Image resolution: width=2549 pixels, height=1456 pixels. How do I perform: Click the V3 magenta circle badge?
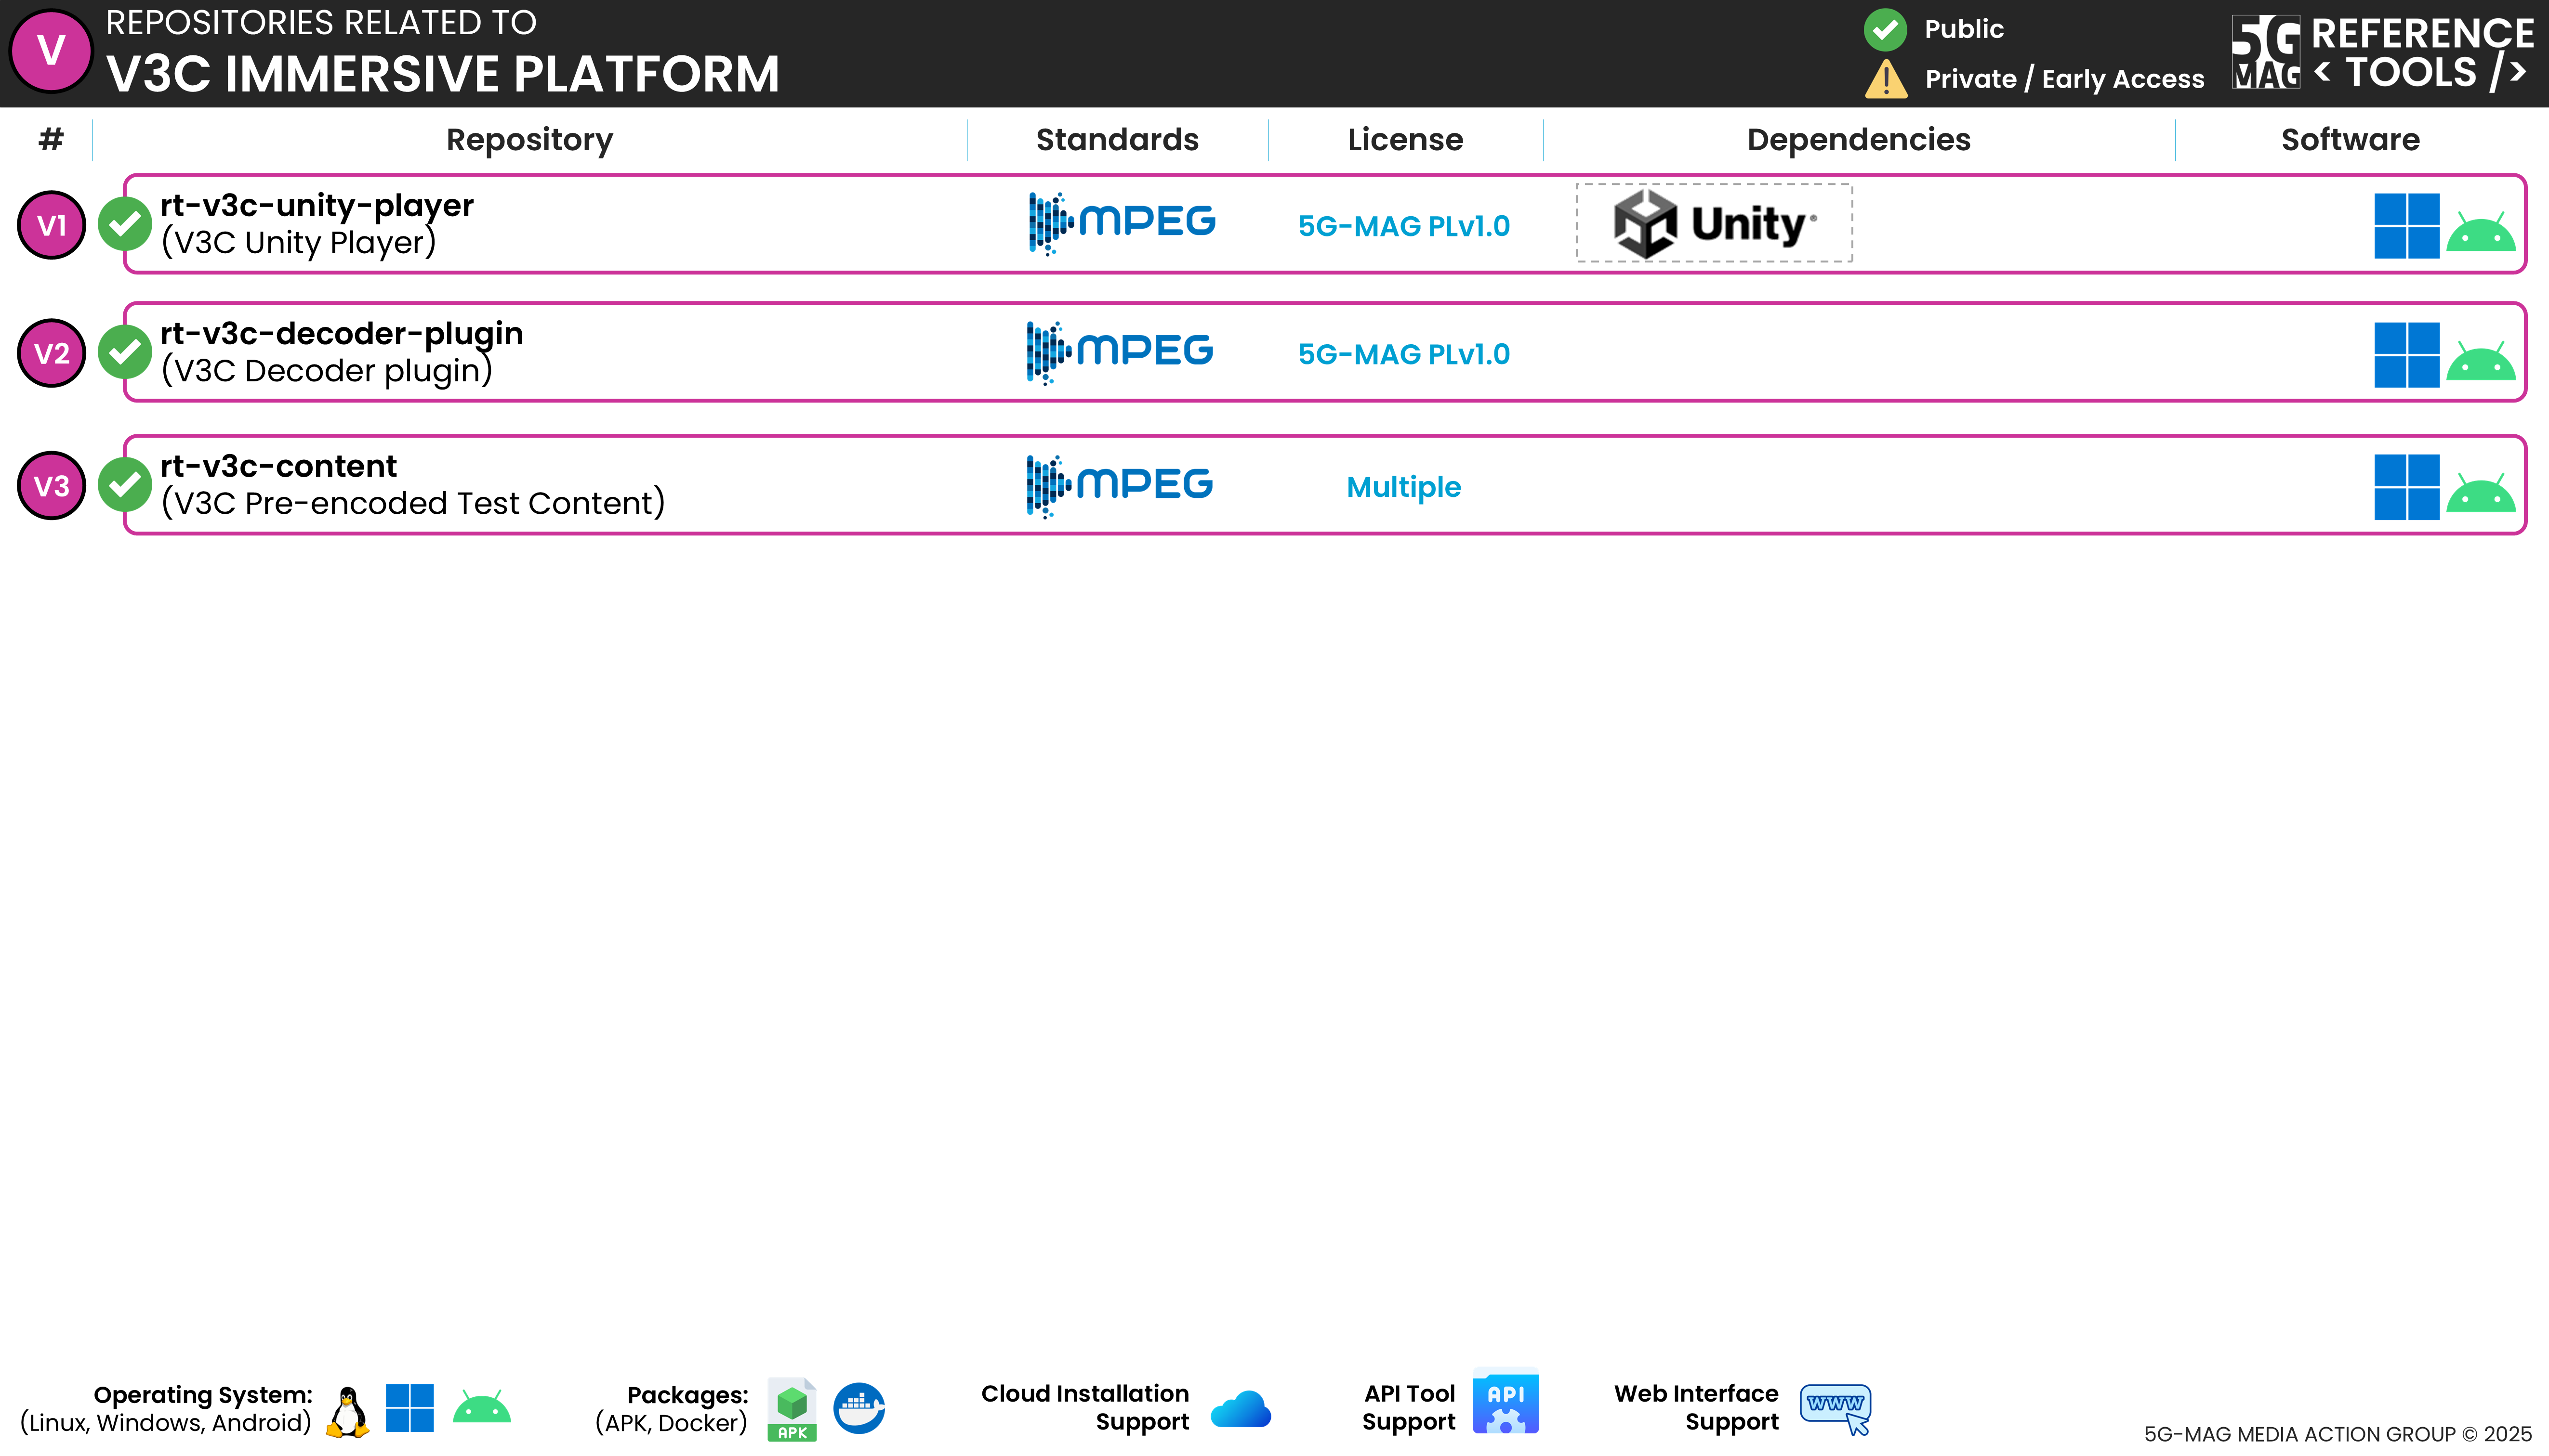(52, 486)
